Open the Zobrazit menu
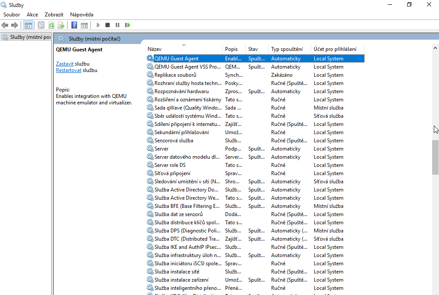 coord(54,15)
